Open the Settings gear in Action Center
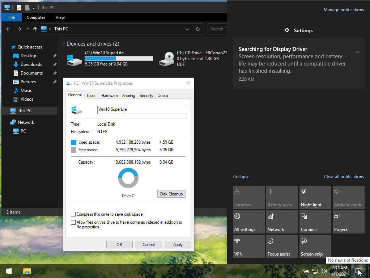370x278 pixels. (287, 30)
